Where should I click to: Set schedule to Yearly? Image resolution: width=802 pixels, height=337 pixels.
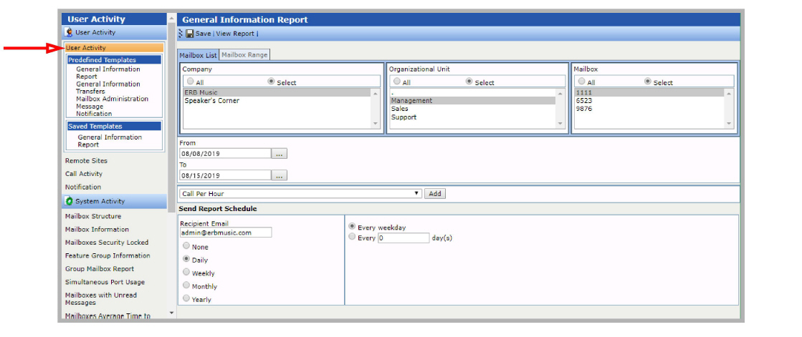186,298
